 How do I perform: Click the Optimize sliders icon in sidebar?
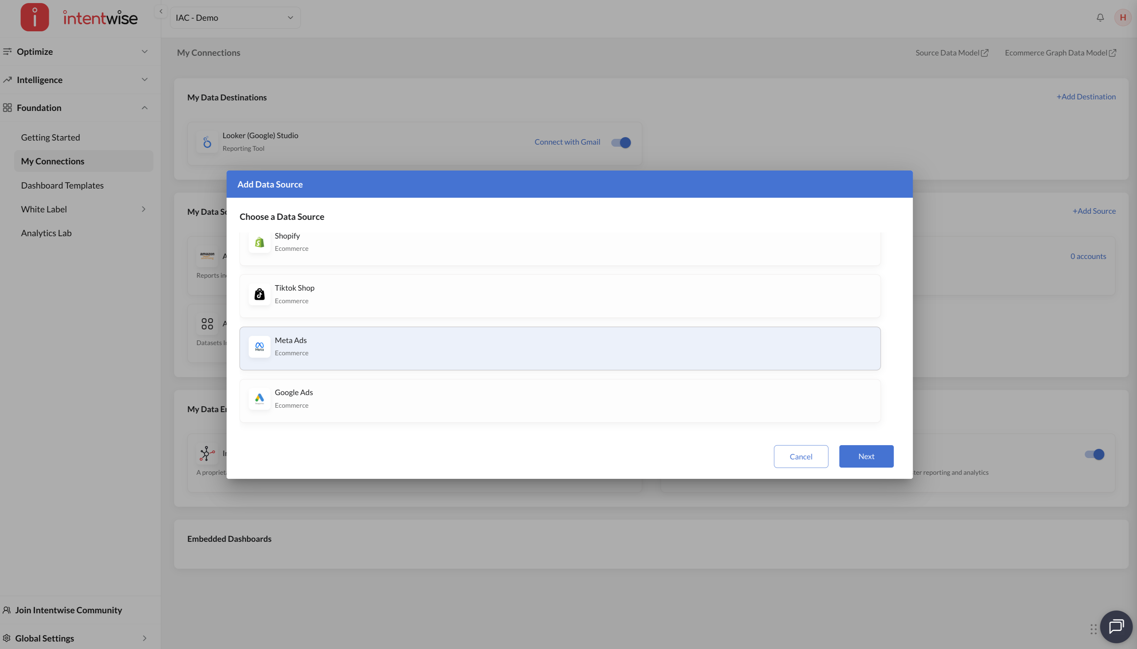click(7, 52)
